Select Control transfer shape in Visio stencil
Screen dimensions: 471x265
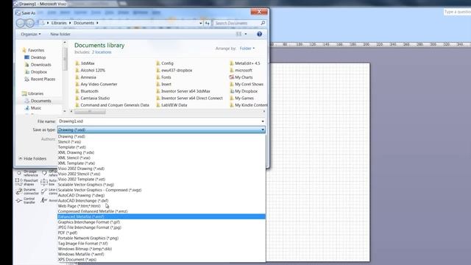[26, 200]
